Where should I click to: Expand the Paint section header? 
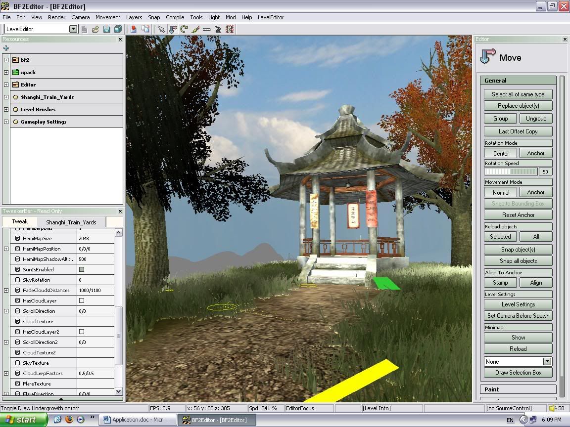click(518, 389)
